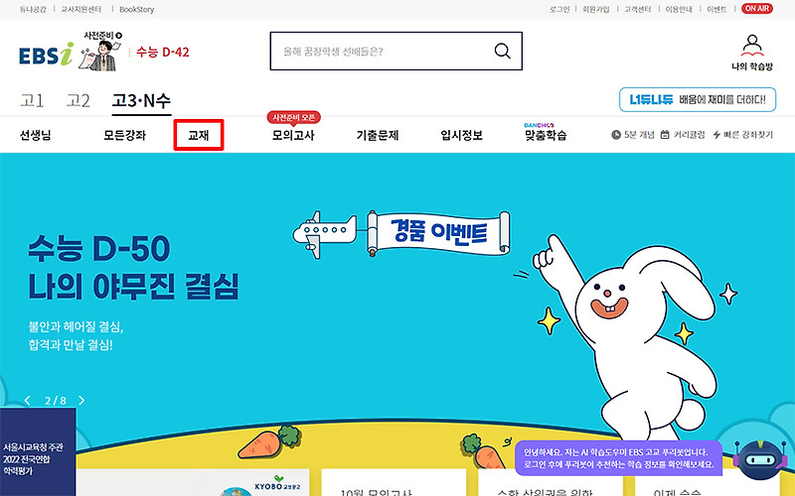The width and height of the screenshot is (795, 496).
Task: Select the 고2 grade tab
Action: tap(79, 101)
